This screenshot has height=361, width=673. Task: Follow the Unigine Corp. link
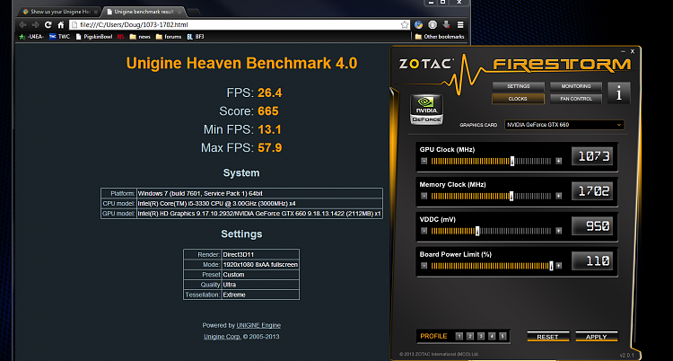pos(223,337)
